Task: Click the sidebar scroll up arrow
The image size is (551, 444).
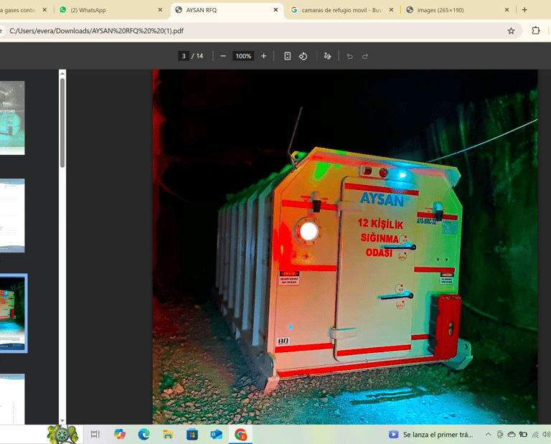Action: coord(62,73)
